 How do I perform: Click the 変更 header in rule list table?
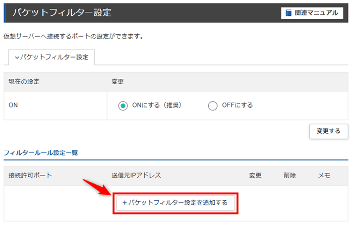[x=255, y=175]
